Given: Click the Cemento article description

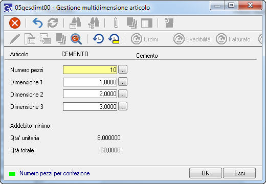Looking at the screenshot, I should click(147, 56).
